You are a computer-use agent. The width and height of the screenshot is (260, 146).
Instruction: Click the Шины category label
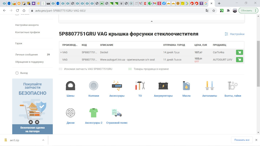(70, 96)
